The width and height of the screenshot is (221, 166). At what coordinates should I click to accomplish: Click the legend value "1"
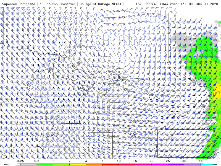[x=53, y=161]
